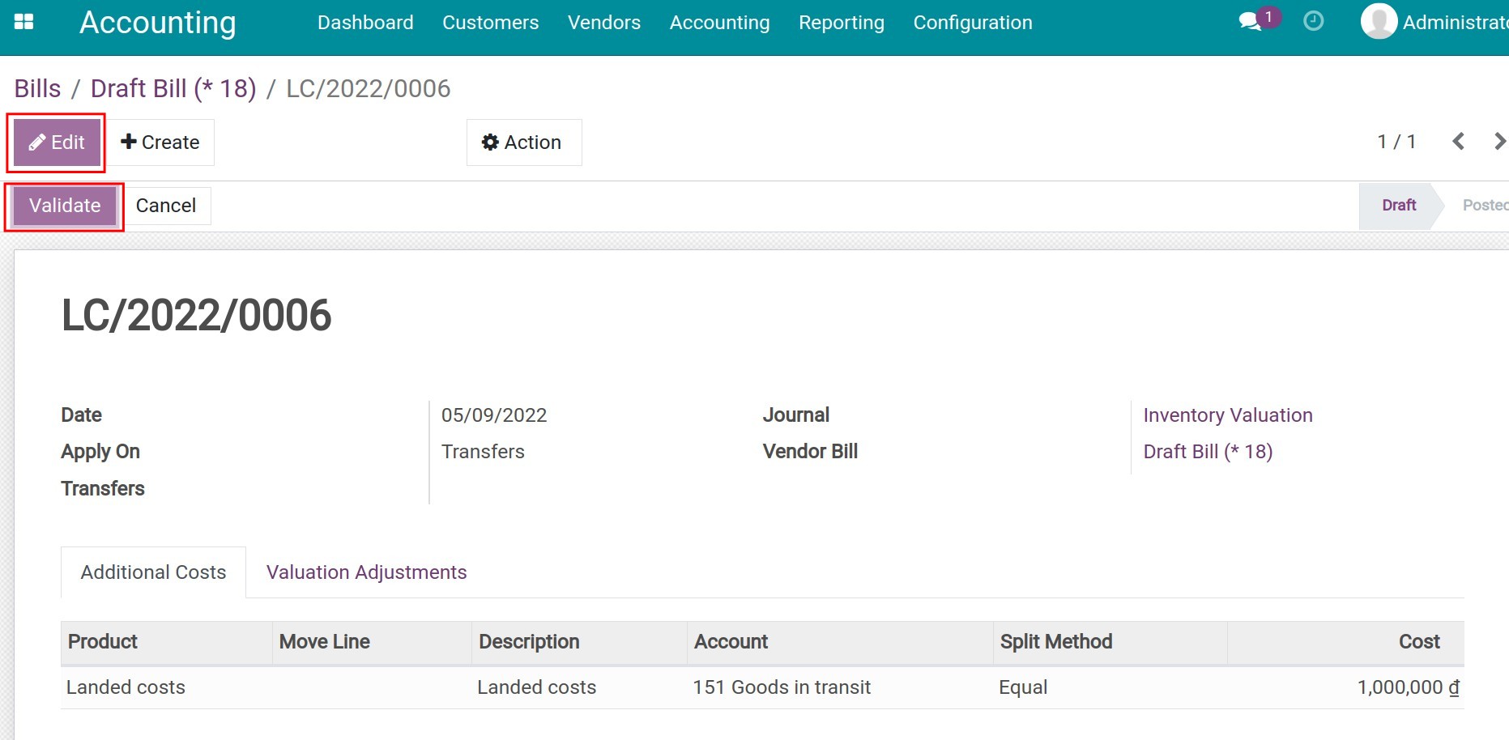
Task: Open the apps grid menu icon
Action: (x=24, y=22)
